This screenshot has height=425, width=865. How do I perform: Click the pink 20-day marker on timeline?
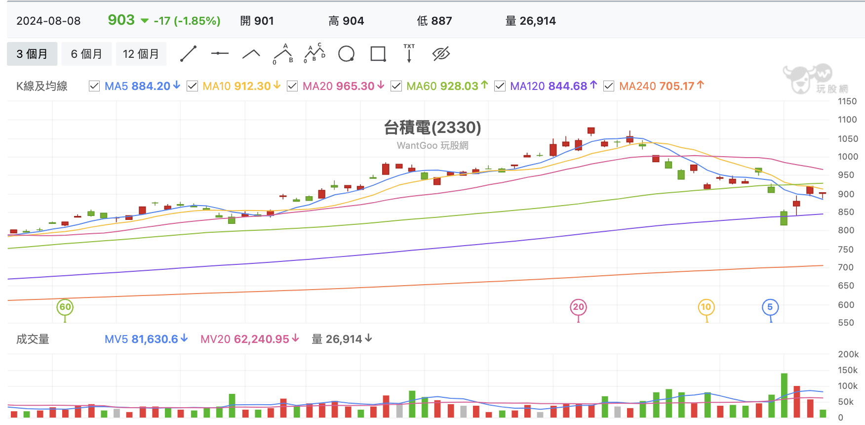579,307
